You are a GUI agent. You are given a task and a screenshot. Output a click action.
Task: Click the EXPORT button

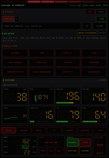coord(102,33)
